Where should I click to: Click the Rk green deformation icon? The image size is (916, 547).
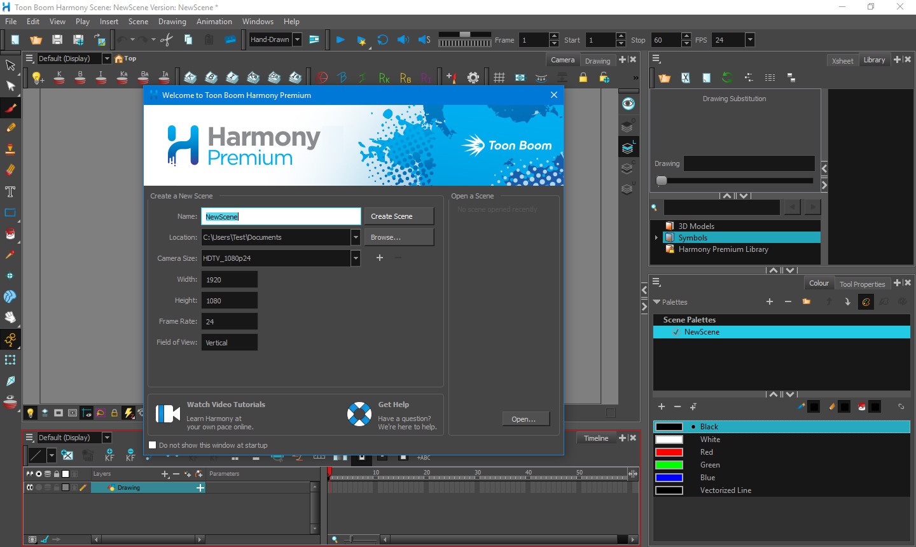coord(384,78)
